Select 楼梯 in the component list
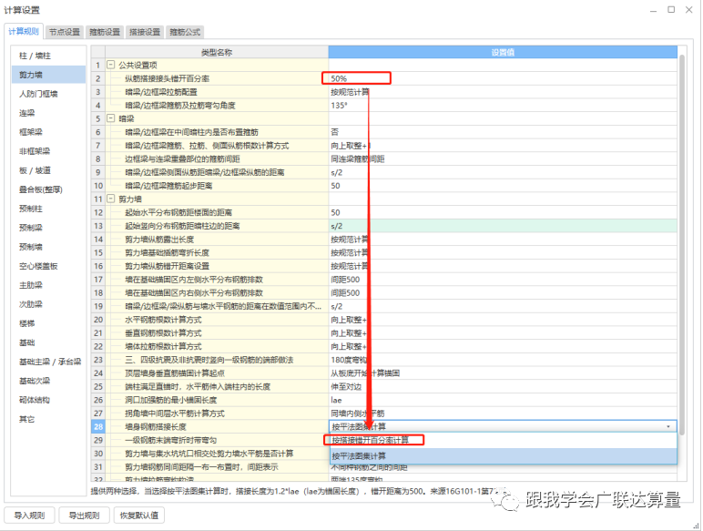 (x=48, y=323)
